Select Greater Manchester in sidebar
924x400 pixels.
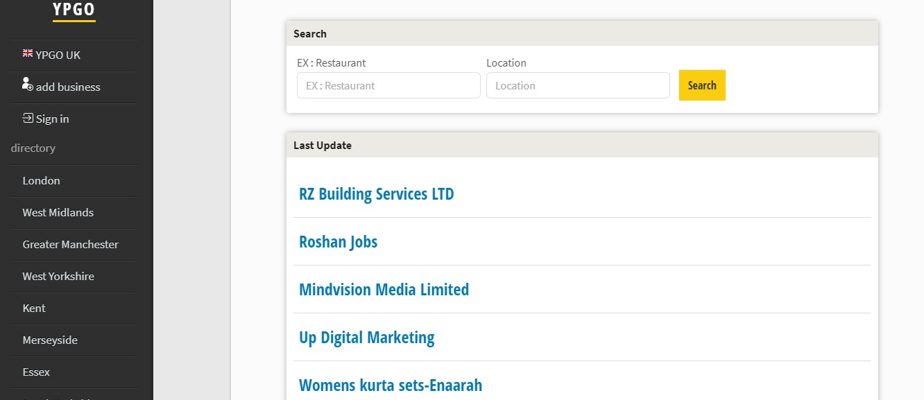click(70, 244)
